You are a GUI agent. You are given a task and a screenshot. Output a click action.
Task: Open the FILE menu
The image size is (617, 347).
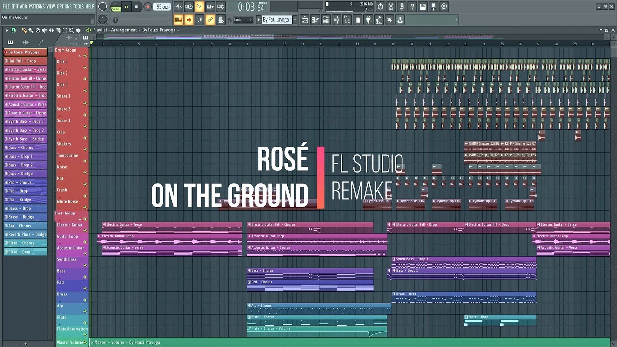[6, 6]
